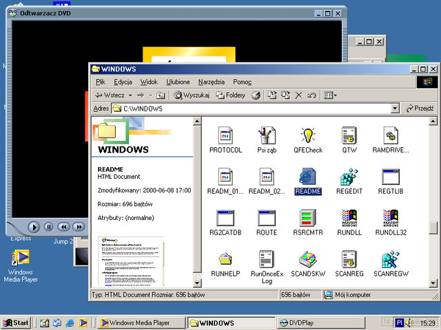
Task: Click the Copy To toolbar icon
Action: (285, 96)
